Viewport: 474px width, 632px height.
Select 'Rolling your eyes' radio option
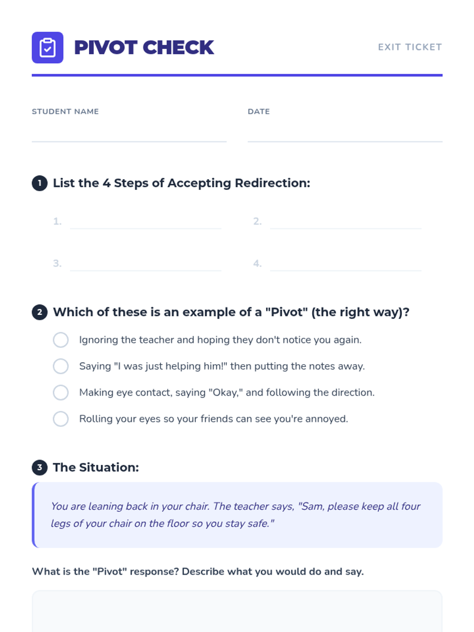(61, 419)
